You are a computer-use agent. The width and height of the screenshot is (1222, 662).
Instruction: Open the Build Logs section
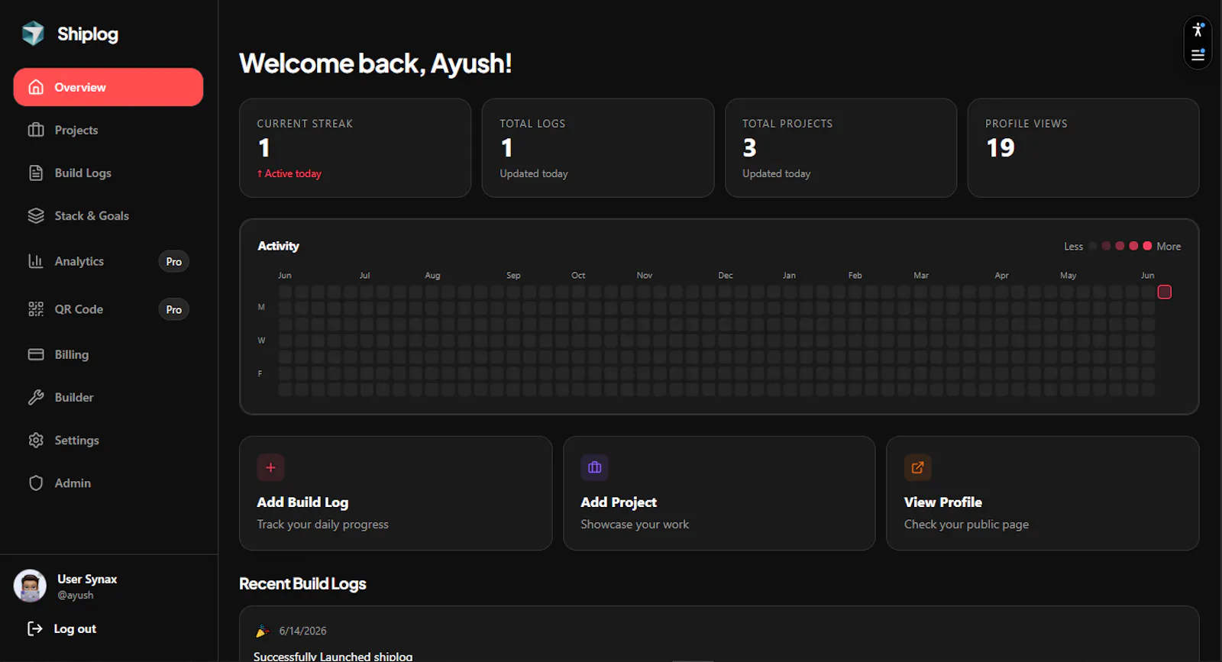point(108,173)
